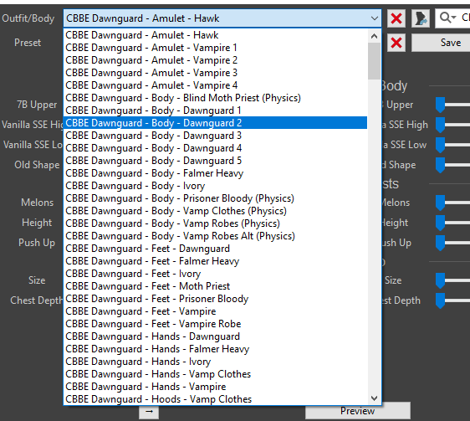Select CBBE Dawnguard - Amulet - Vampire 3
Image resolution: width=470 pixels, height=421 pixels.
tap(215, 73)
